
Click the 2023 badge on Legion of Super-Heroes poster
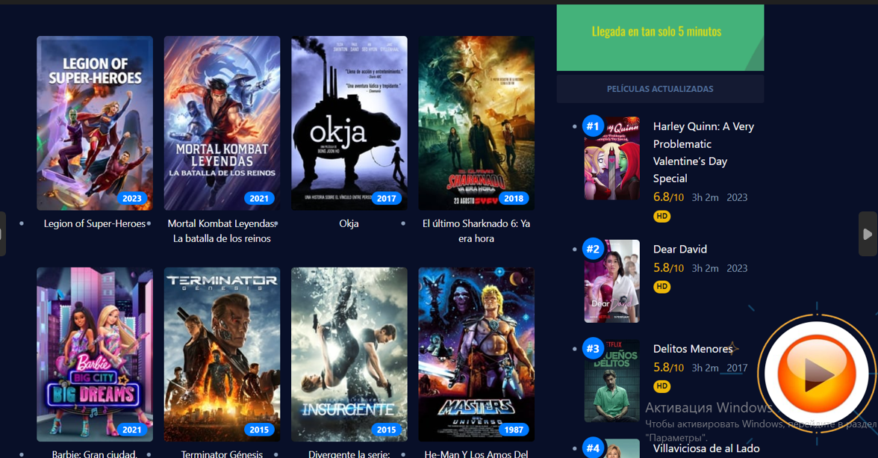pos(132,199)
